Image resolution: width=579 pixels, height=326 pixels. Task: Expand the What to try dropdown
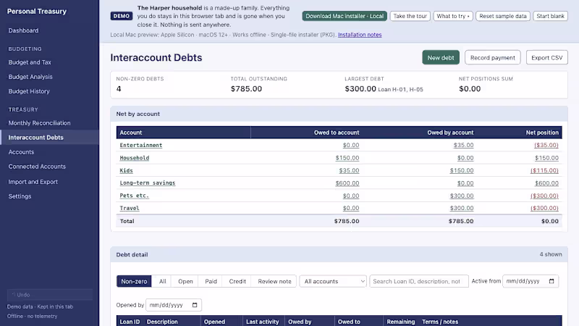[453, 16]
